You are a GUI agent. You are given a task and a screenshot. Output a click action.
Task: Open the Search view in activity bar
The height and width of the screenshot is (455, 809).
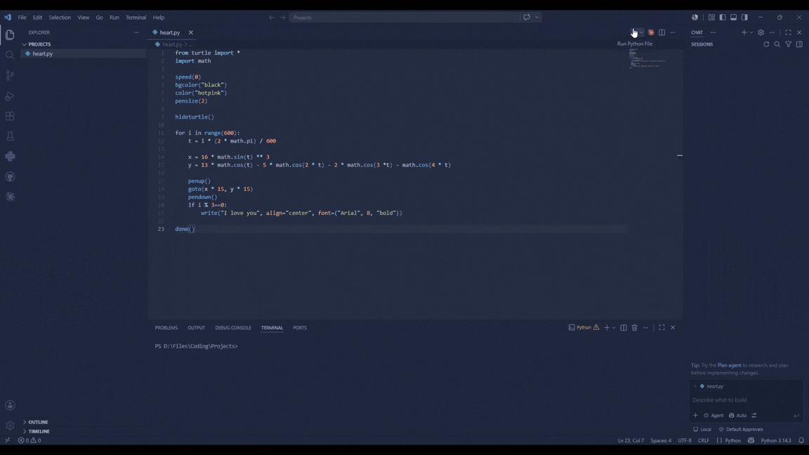pos(10,55)
